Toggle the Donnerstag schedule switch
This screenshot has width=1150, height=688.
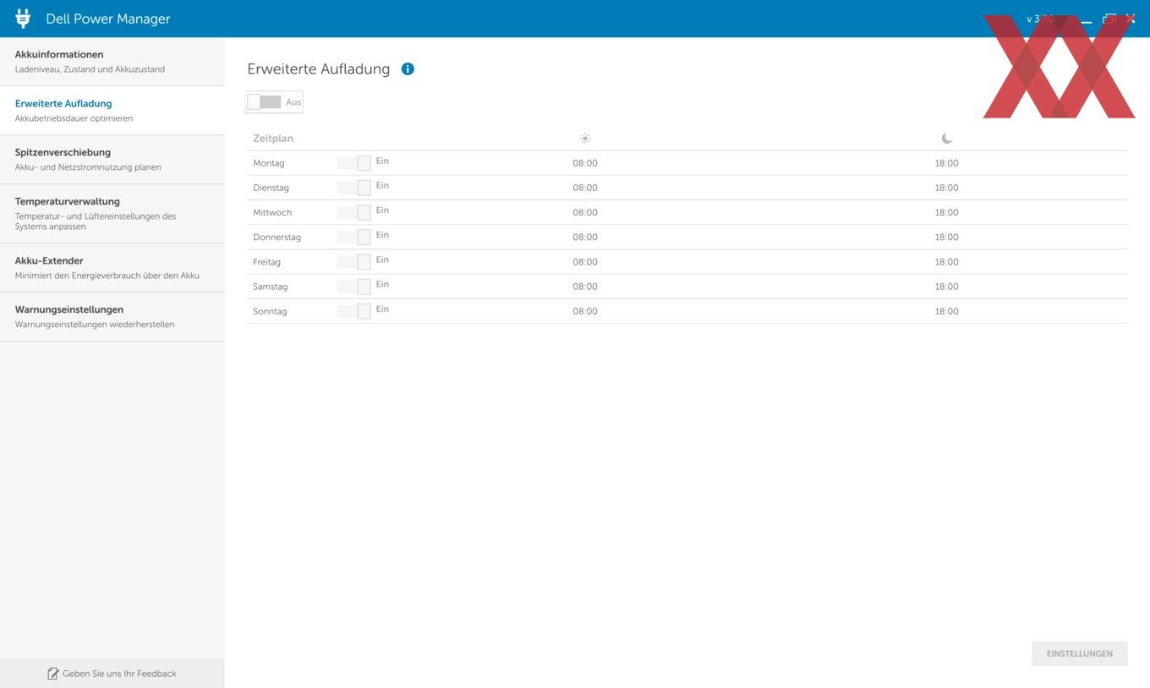coord(353,237)
